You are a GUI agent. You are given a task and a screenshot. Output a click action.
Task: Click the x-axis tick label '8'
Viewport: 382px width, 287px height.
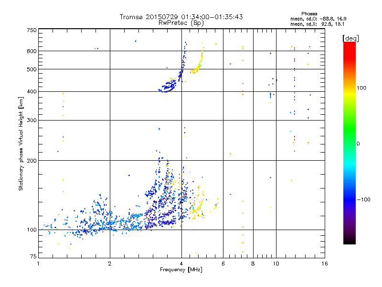point(253,264)
